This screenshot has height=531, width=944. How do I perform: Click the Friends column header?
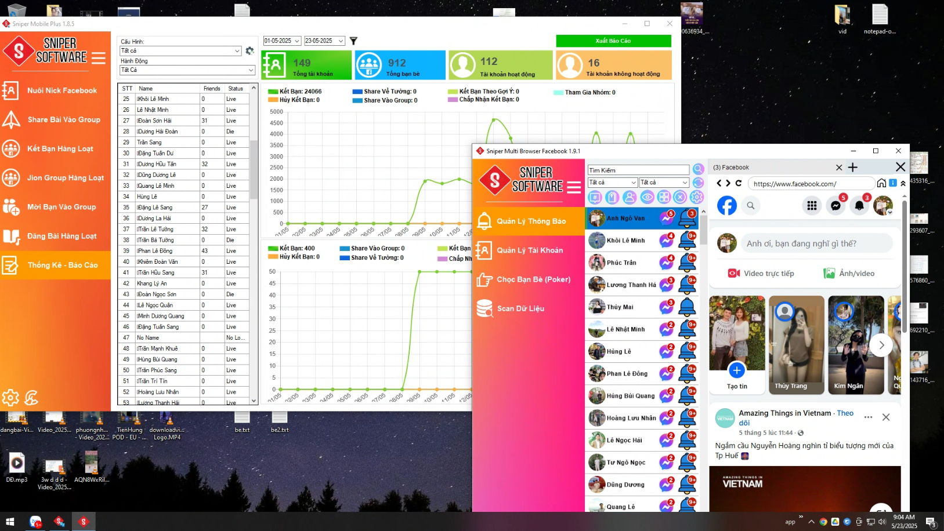click(x=212, y=89)
